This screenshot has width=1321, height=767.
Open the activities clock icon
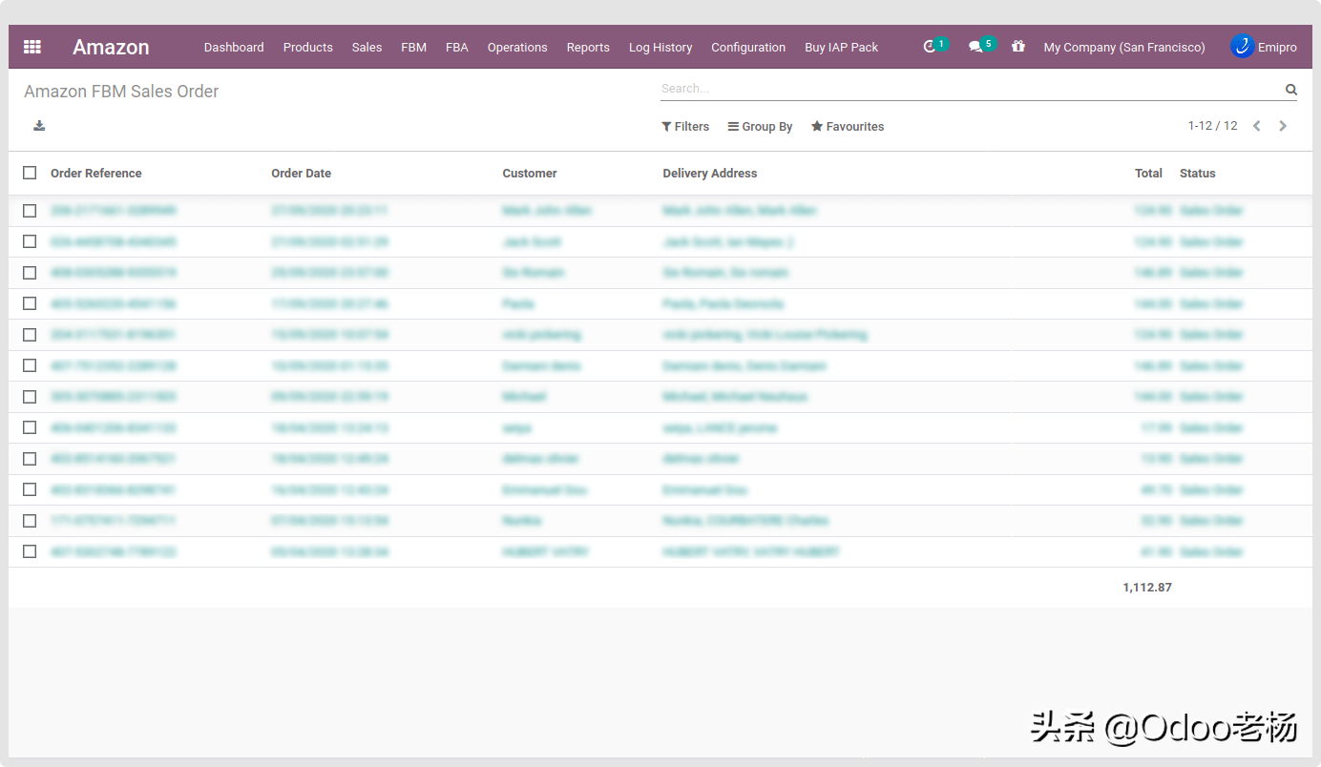931,47
